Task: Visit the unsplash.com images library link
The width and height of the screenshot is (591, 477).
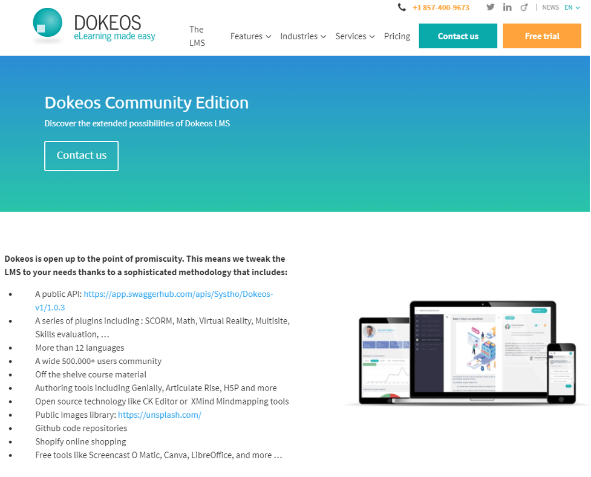Action: [159, 415]
